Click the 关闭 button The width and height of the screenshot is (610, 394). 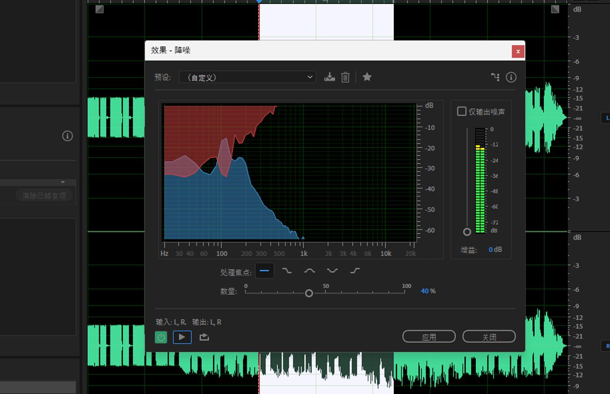click(x=489, y=337)
